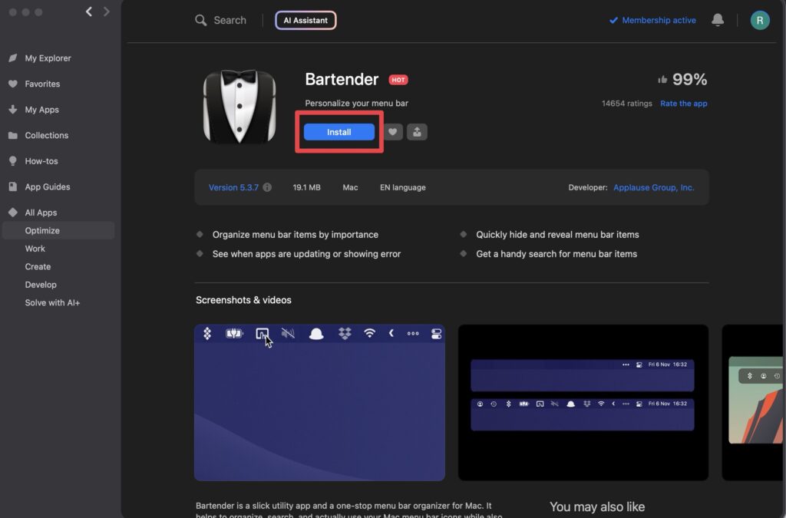Click the App Guides book icon
Image resolution: width=786 pixels, height=518 pixels.
tap(13, 186)
